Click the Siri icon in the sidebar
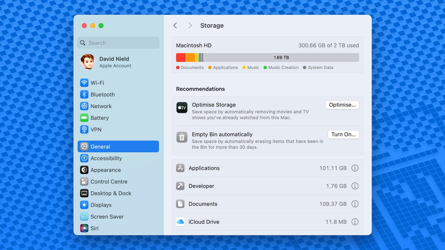Screen dimensions: 445x250 pos(84,228)
